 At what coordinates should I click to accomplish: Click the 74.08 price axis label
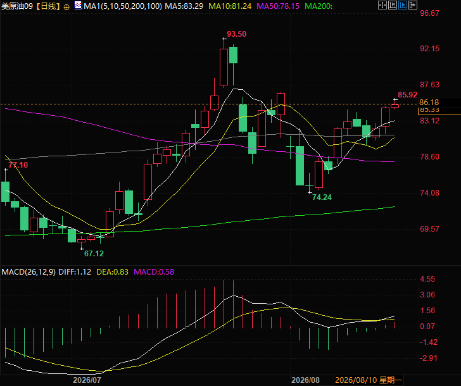pyautogui.click(x=429, y=193)
